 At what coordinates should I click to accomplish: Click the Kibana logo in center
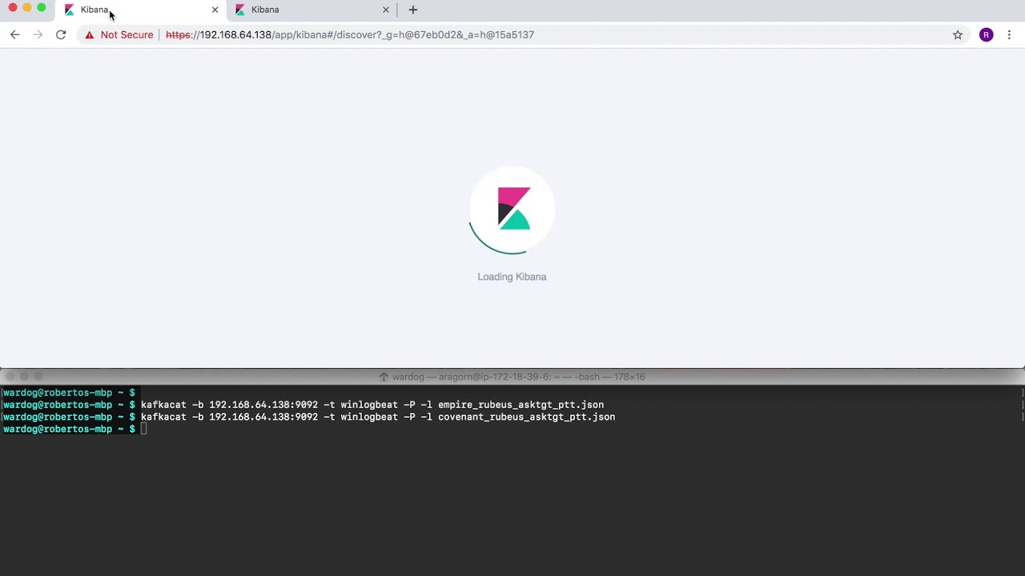(513, 208)
